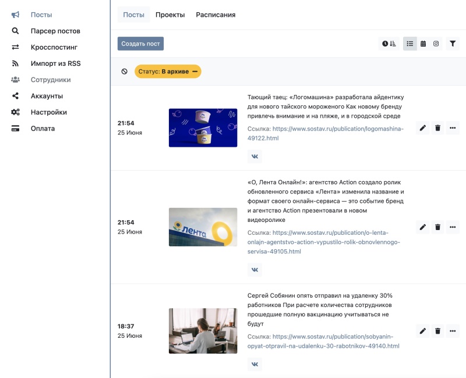This screenshot has width=466, height=378.
Task: Click the Логомашина post thumbnail image
Action: (203, 127)
